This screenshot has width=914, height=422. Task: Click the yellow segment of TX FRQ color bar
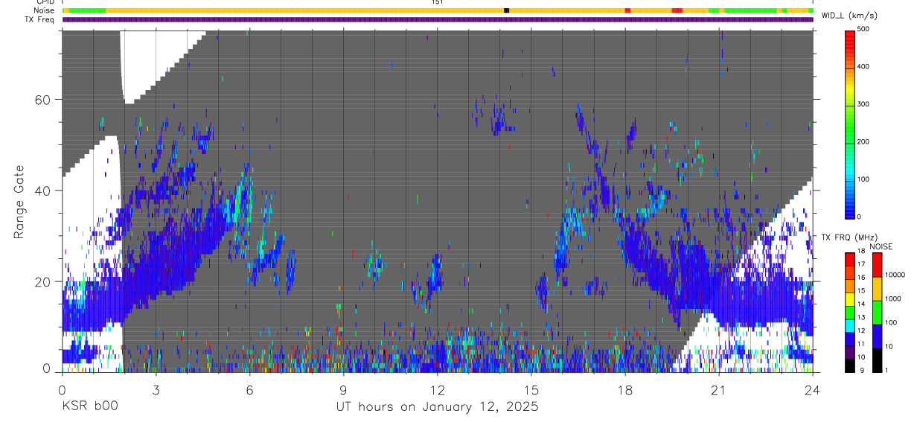(849, 299)
